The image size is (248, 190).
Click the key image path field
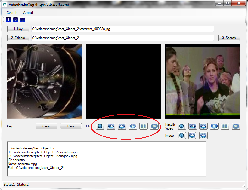point(122,29)
